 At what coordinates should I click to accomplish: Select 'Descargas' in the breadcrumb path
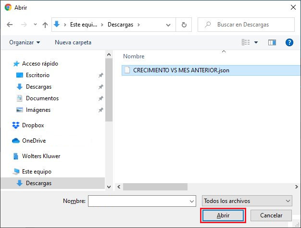pos(120,25)
